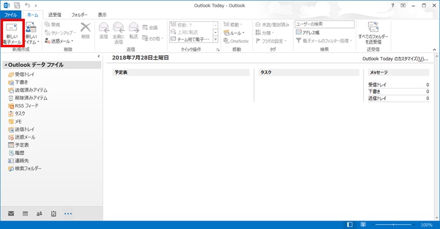Switch to People view icon
Image resolution: width=440 pixels, height=229 pixels.
[x=39, y=214]
